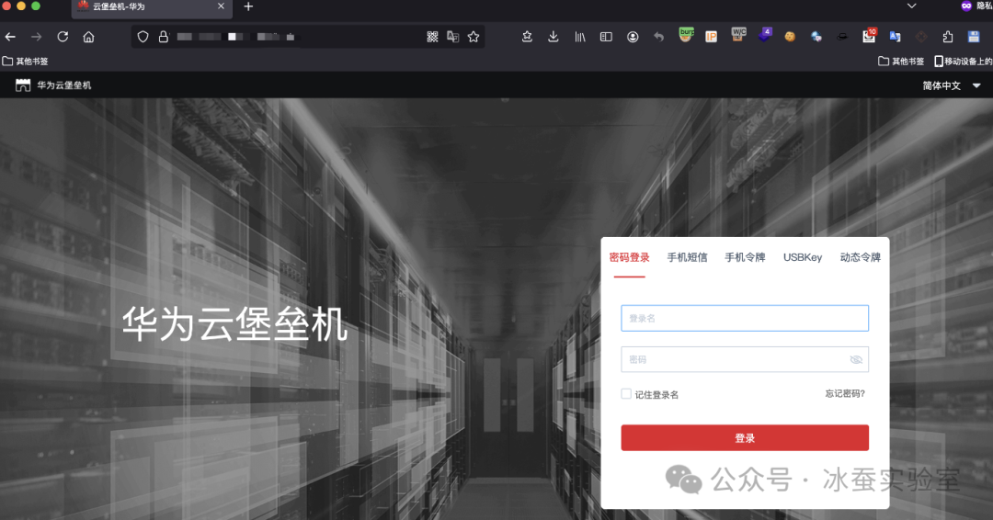Click the undo arrow toolbar icon

pyautogui.click(x=658, y=37)
